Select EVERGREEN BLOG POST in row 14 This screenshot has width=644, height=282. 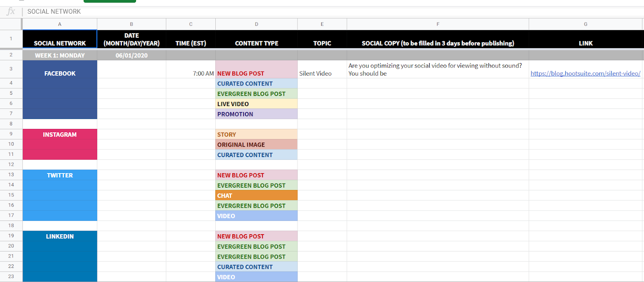pyautogui.click(x=256, y=185)
